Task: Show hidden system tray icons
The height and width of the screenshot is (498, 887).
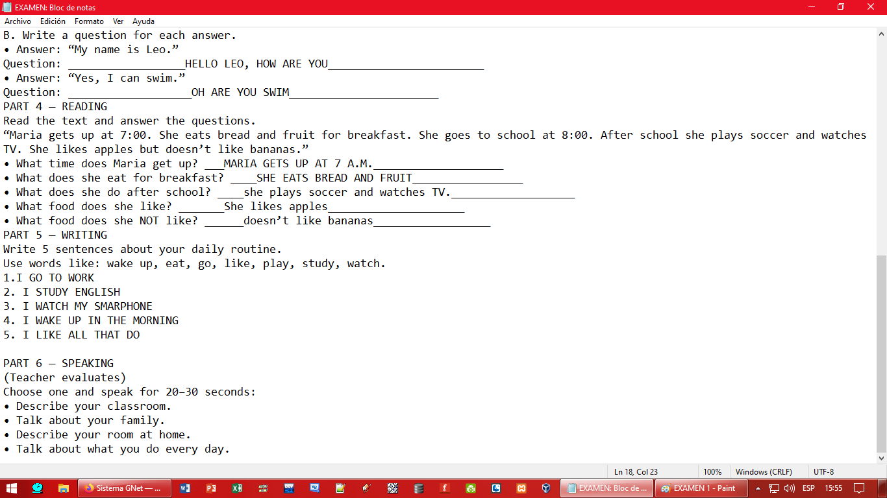Action: click(758, 488)
